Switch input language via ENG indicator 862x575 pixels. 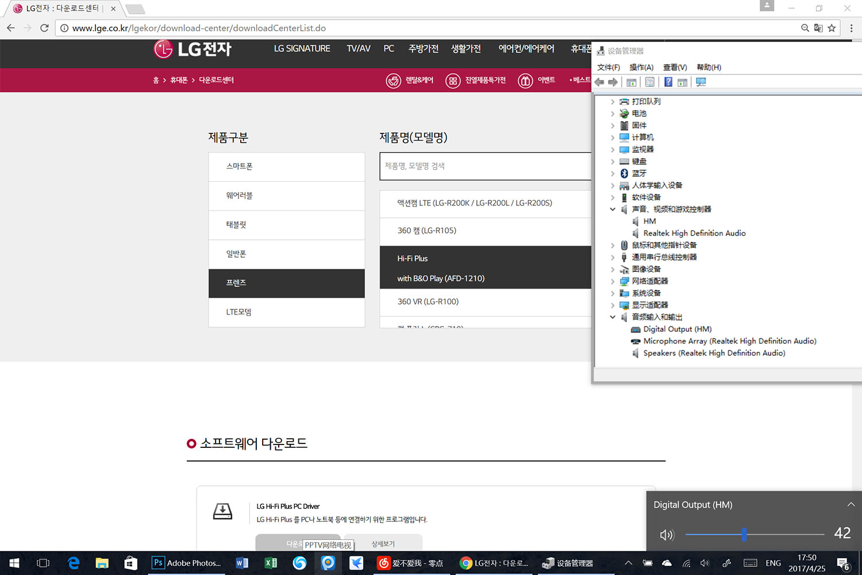coord(773,563)
